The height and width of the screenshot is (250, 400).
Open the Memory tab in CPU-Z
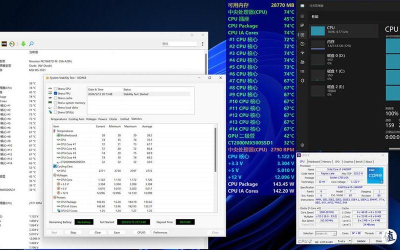(x=327, y=161)
